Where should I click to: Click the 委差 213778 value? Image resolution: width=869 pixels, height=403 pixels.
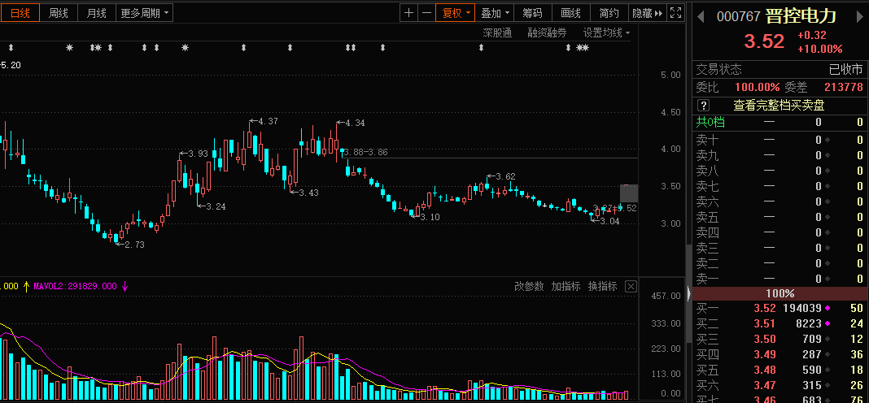(844, 87)
